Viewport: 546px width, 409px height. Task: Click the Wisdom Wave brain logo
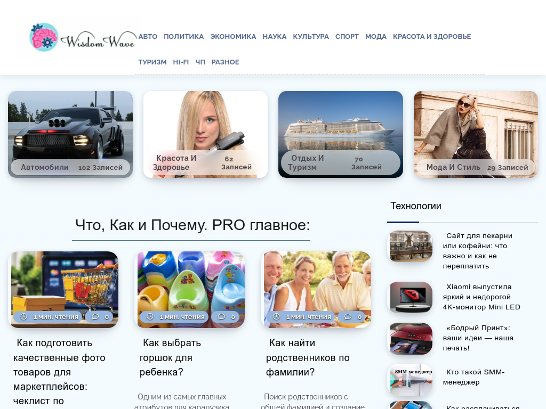click(83, 38)
